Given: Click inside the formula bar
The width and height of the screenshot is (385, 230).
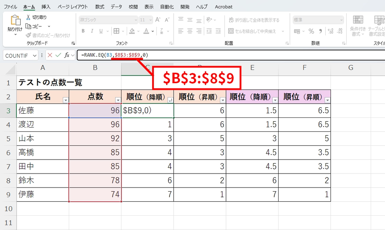Looking at the screenshot, I should click(231, 55).
